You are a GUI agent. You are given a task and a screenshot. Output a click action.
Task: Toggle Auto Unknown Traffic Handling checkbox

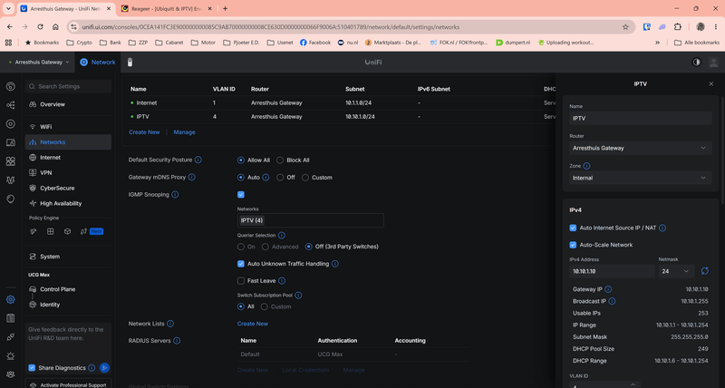(x=241, y=264)
